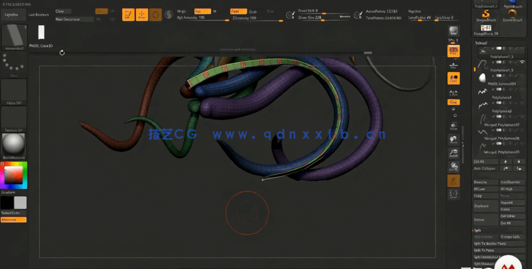This screenshot has width=532, height=269.
Task: Click the main color picker square
Action: [14, 176]
